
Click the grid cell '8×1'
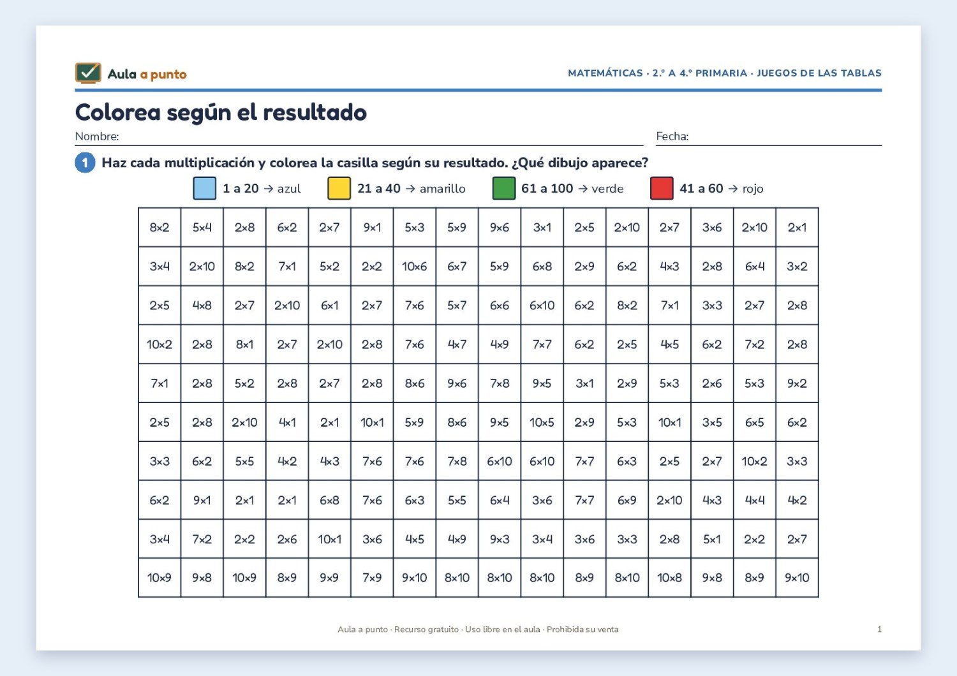click(244, 344)
